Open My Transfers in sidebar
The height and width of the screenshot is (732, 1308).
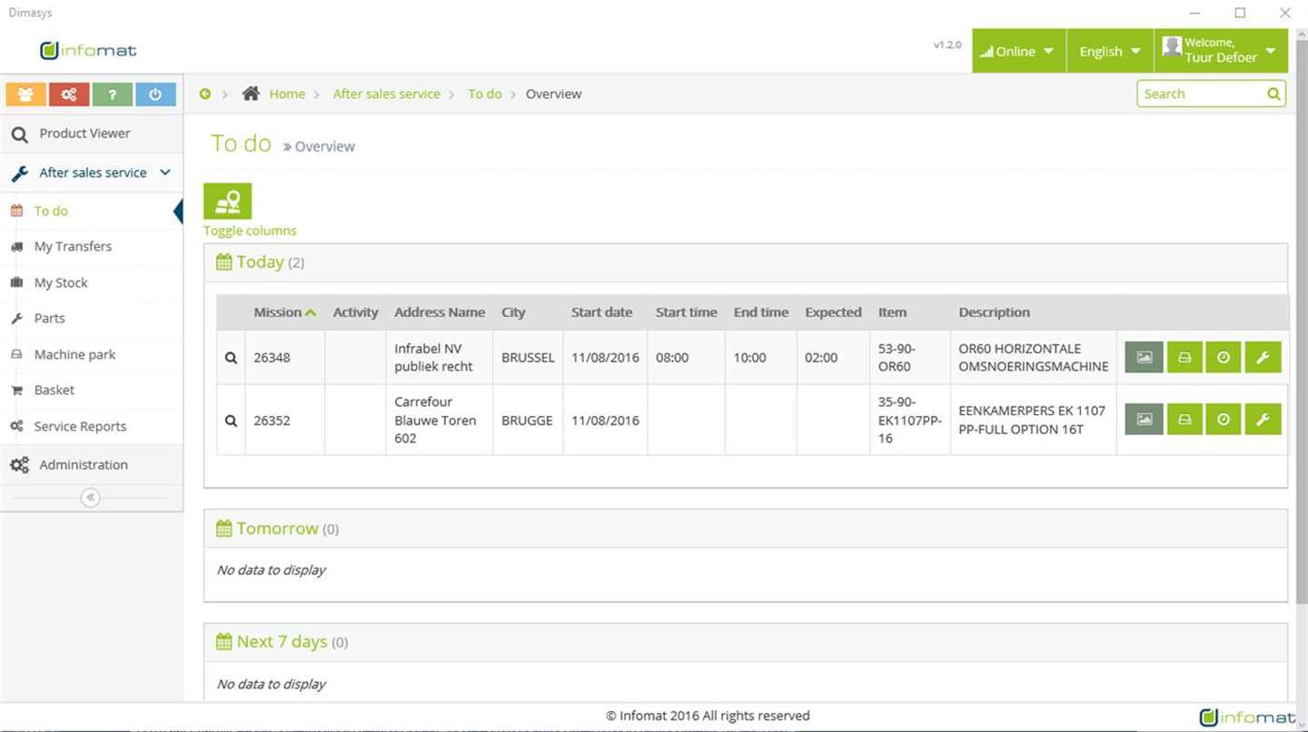click(91, 246)
